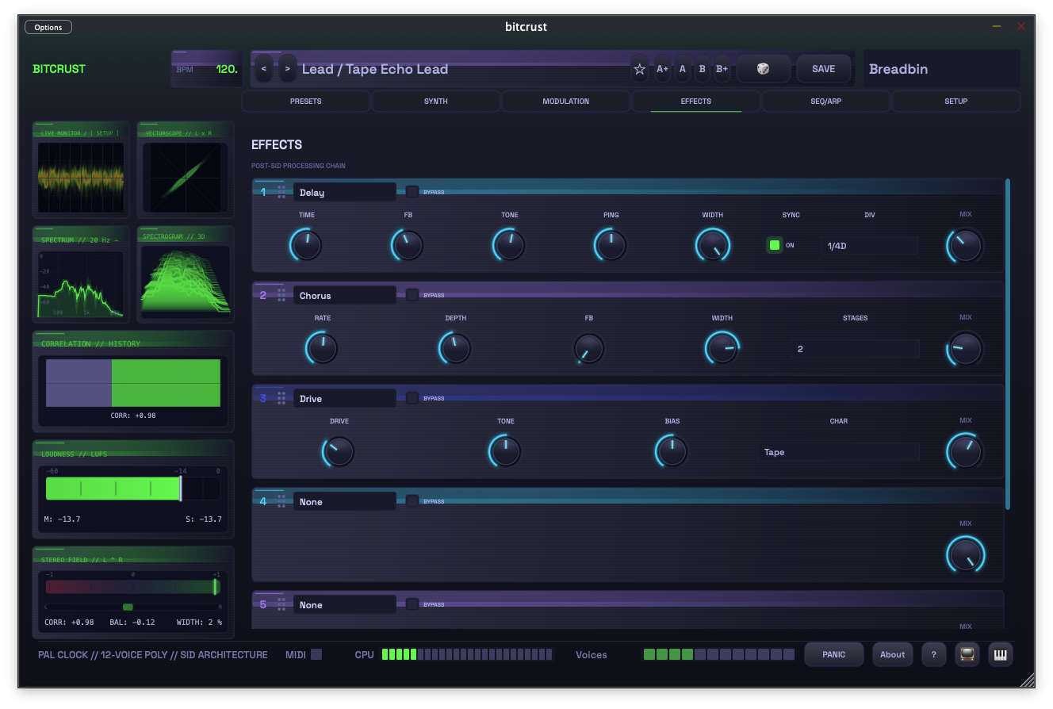Open the virtual keyboard via the piano icon
1053x709 pixels.
(1000, 654)
